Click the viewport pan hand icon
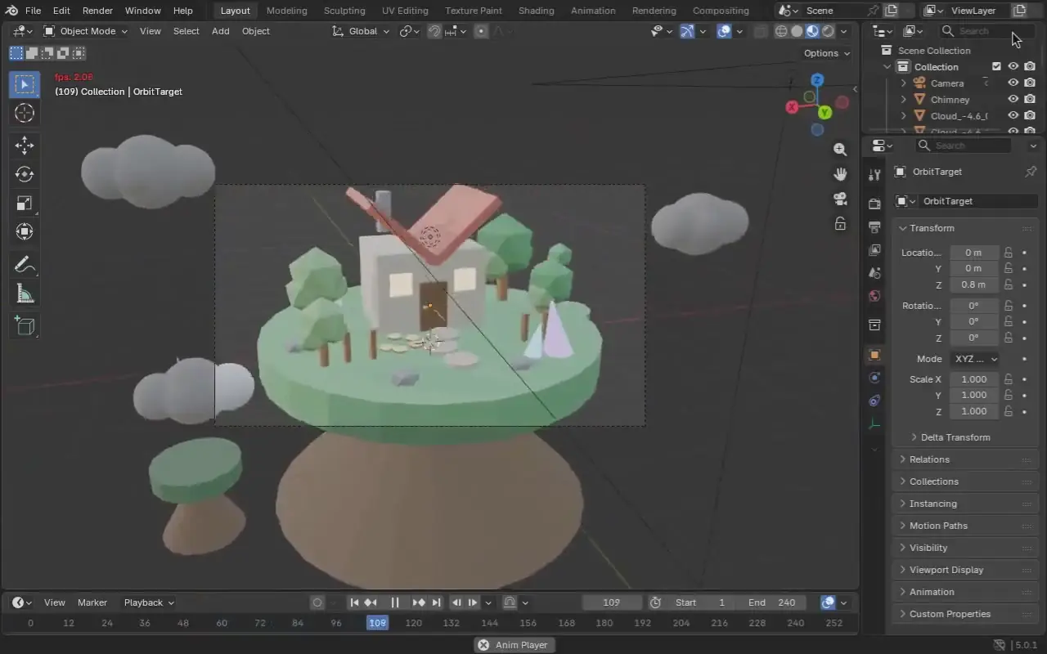This screenshot has width=1047, height=654. 840,173
